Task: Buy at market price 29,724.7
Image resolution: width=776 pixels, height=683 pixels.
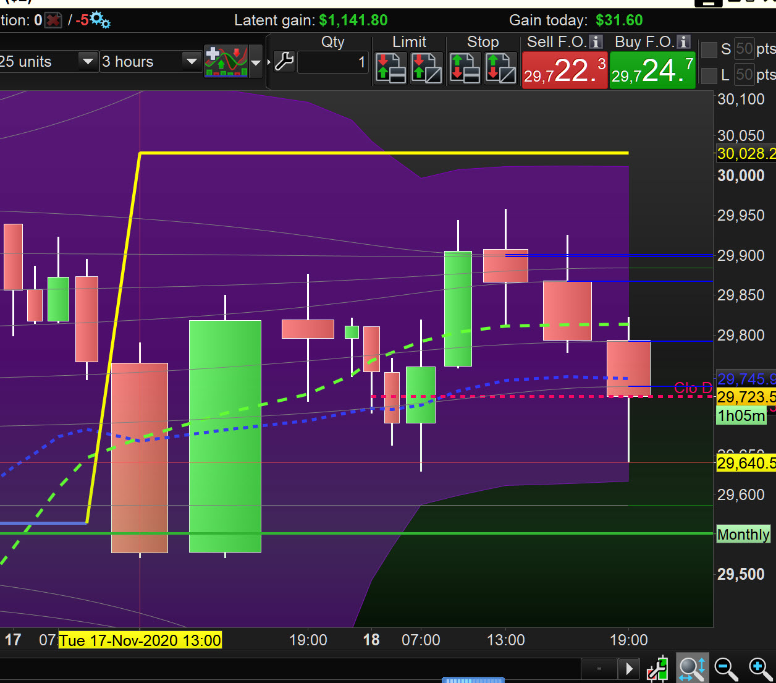Action: (x=652, y=70)
